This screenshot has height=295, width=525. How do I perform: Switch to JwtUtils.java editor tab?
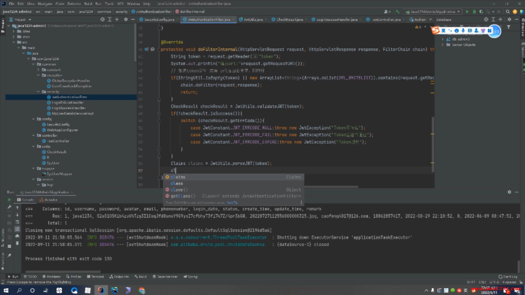[x=253, y=19]
